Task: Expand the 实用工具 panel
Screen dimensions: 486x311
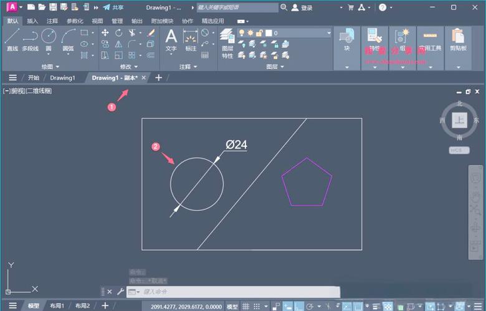Action: 430,67
